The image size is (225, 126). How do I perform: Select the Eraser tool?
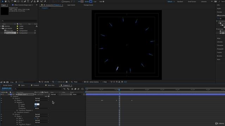pos(38,1)
